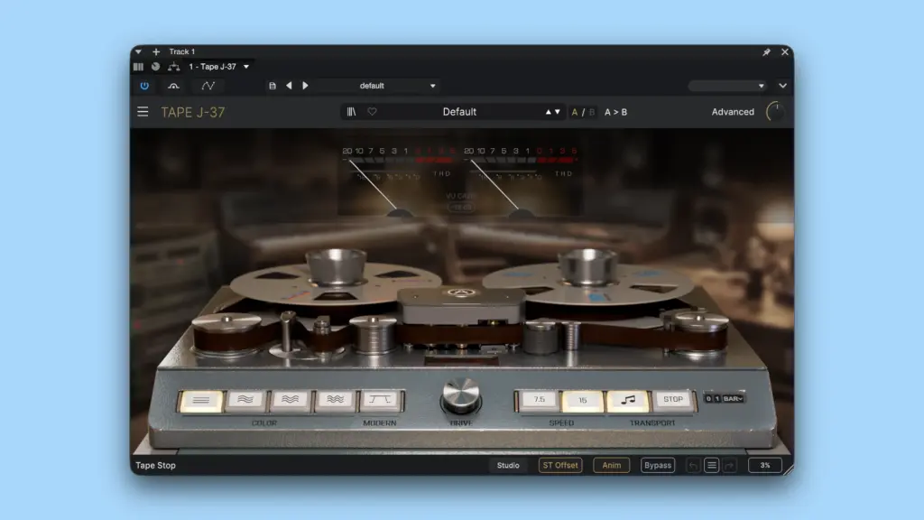This screenshot has height=520, width=924.
Task: Adjust the top-right output knob
Action: pos(775,112)
